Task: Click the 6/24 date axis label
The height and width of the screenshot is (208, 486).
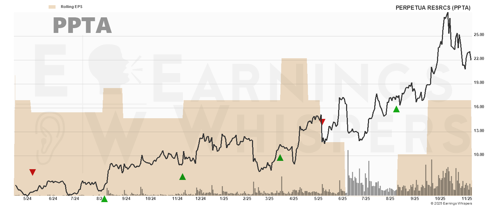Action: coord(53,199)
